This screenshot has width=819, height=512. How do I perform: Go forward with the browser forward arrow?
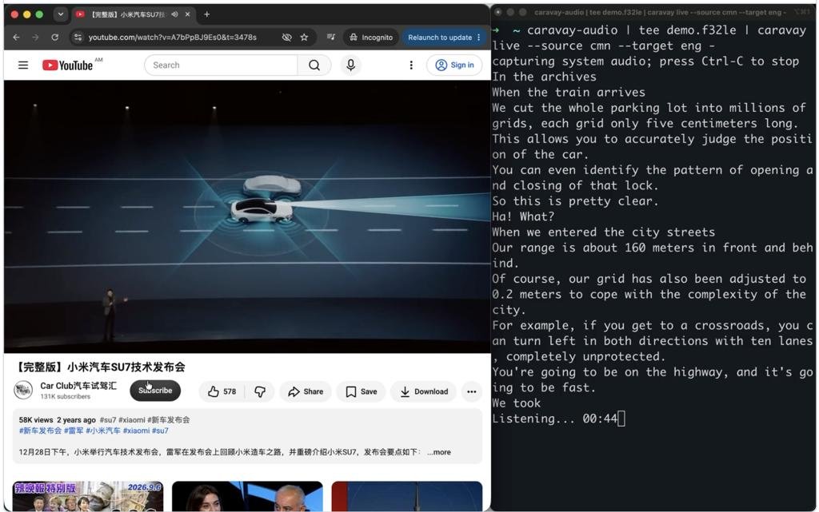coord(35,37)
